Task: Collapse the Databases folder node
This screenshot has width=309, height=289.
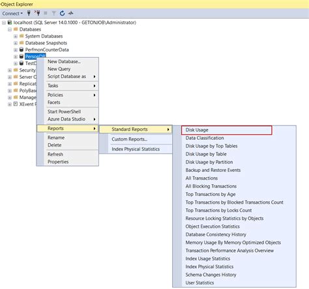Action: point(10,29)
